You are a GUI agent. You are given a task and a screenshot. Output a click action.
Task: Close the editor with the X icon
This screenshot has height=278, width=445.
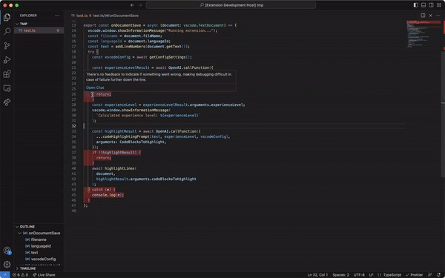point(430,16)
